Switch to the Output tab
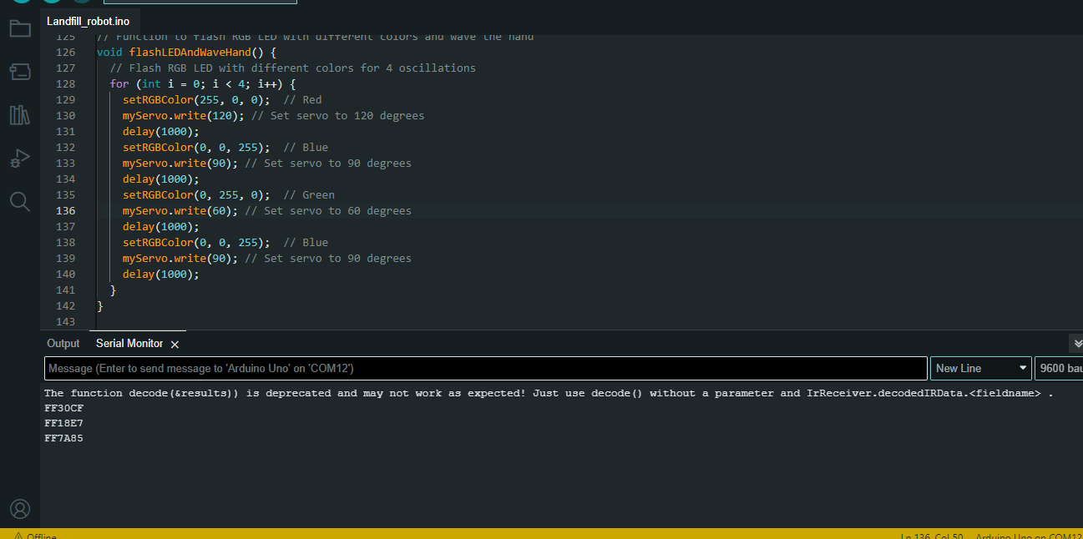The width and height of the screenshot is (1083, 539). 63,343
